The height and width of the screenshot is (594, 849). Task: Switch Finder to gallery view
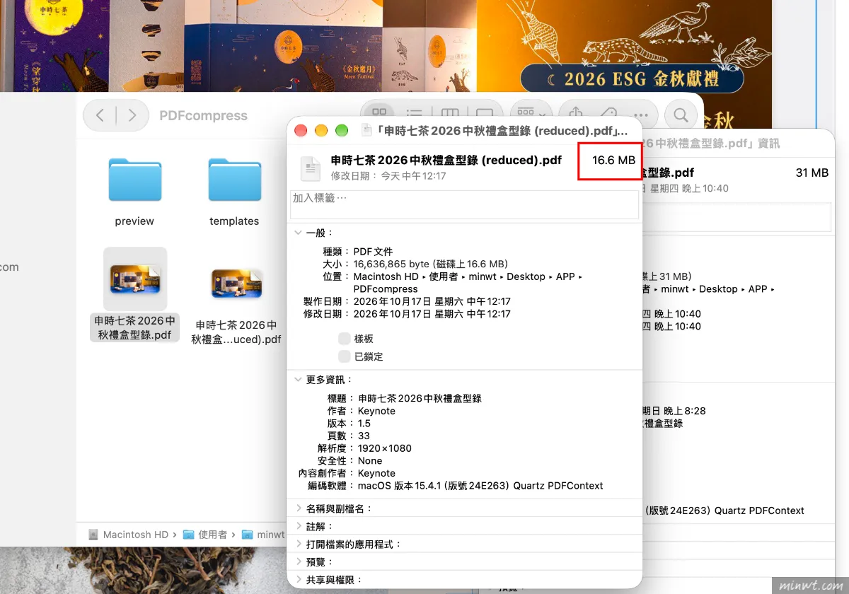pos(485,112)
